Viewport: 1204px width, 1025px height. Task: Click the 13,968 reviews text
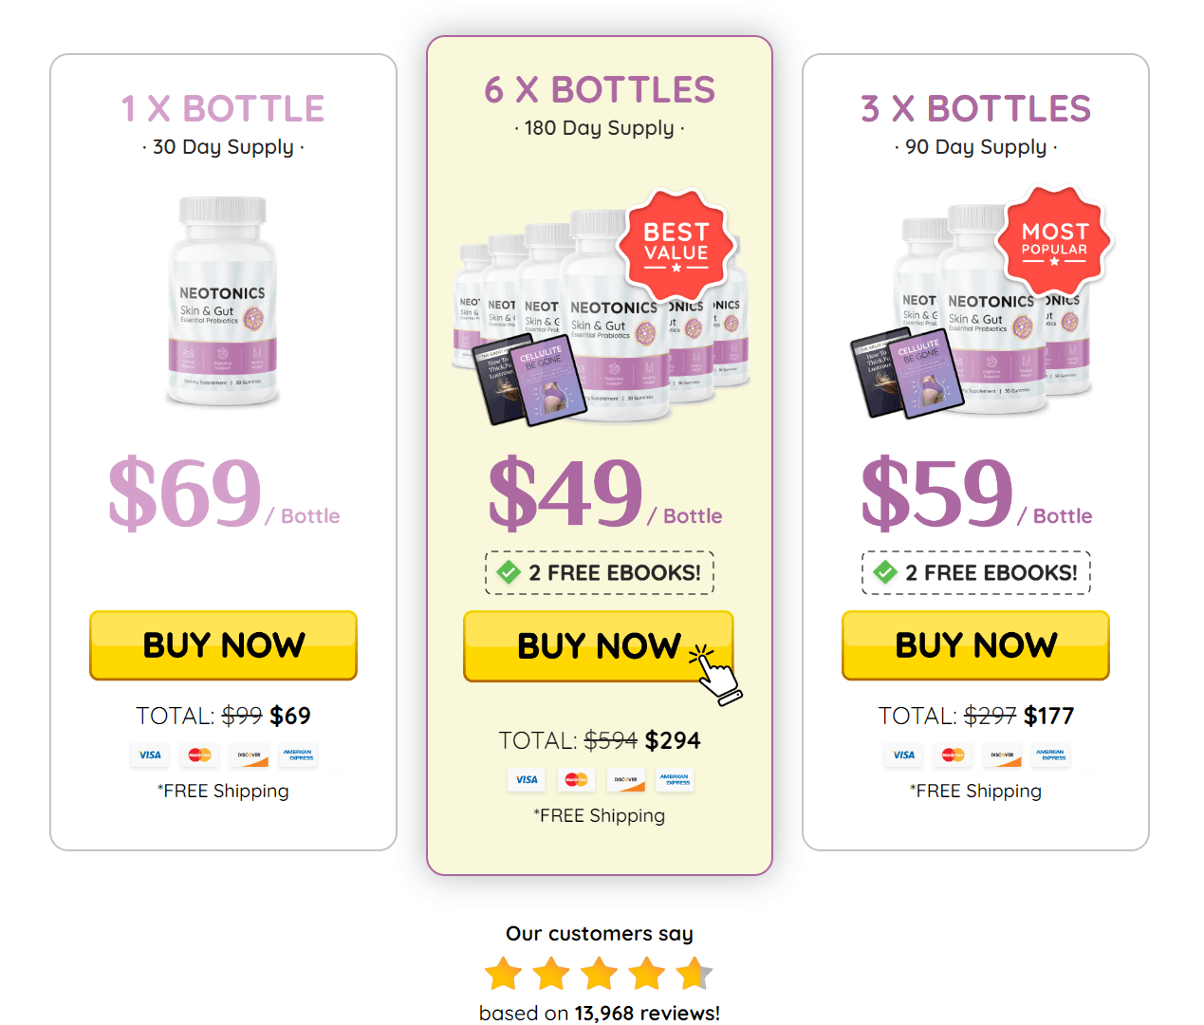646,1013
